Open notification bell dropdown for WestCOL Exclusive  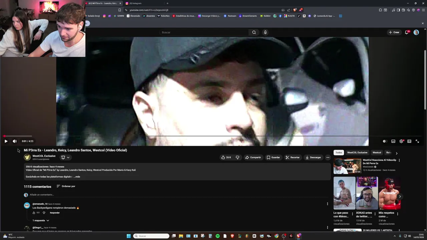(x=65, y=157)
